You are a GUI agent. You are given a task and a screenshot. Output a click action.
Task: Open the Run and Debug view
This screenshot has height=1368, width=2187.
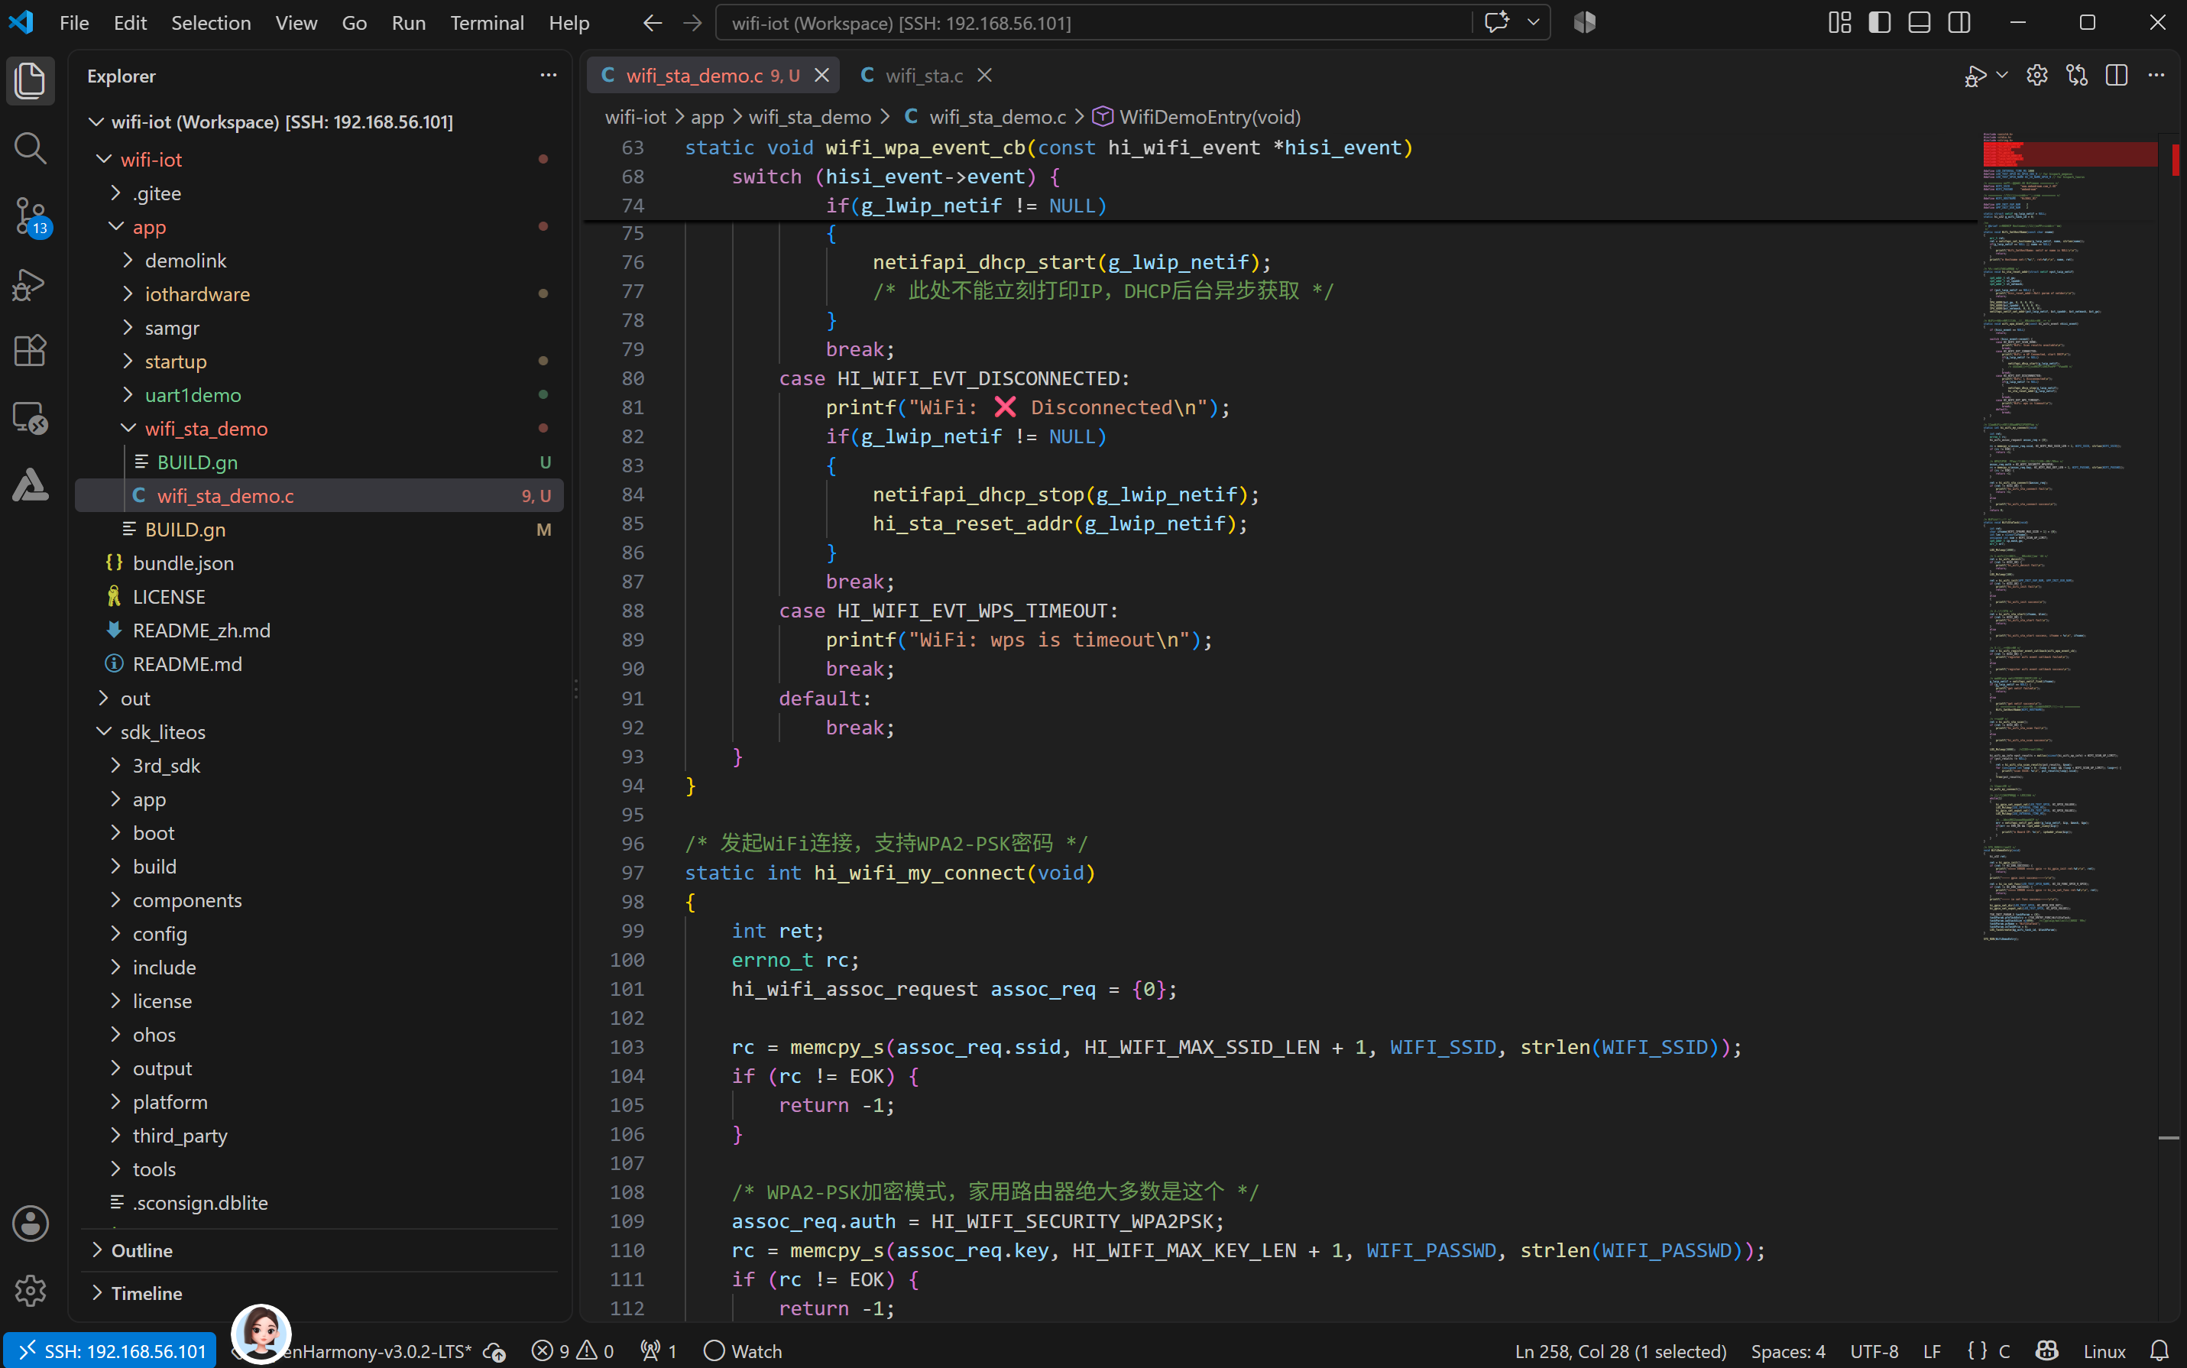[30, 284]
